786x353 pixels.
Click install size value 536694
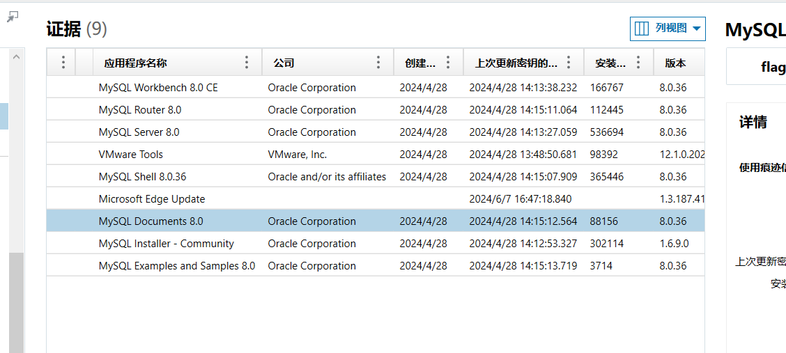[606, 132]
